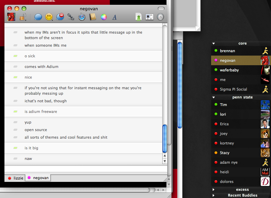Click the "o sick" message text
The height and width of the screenshot is (198, 271).
click(x=30, y=56)
